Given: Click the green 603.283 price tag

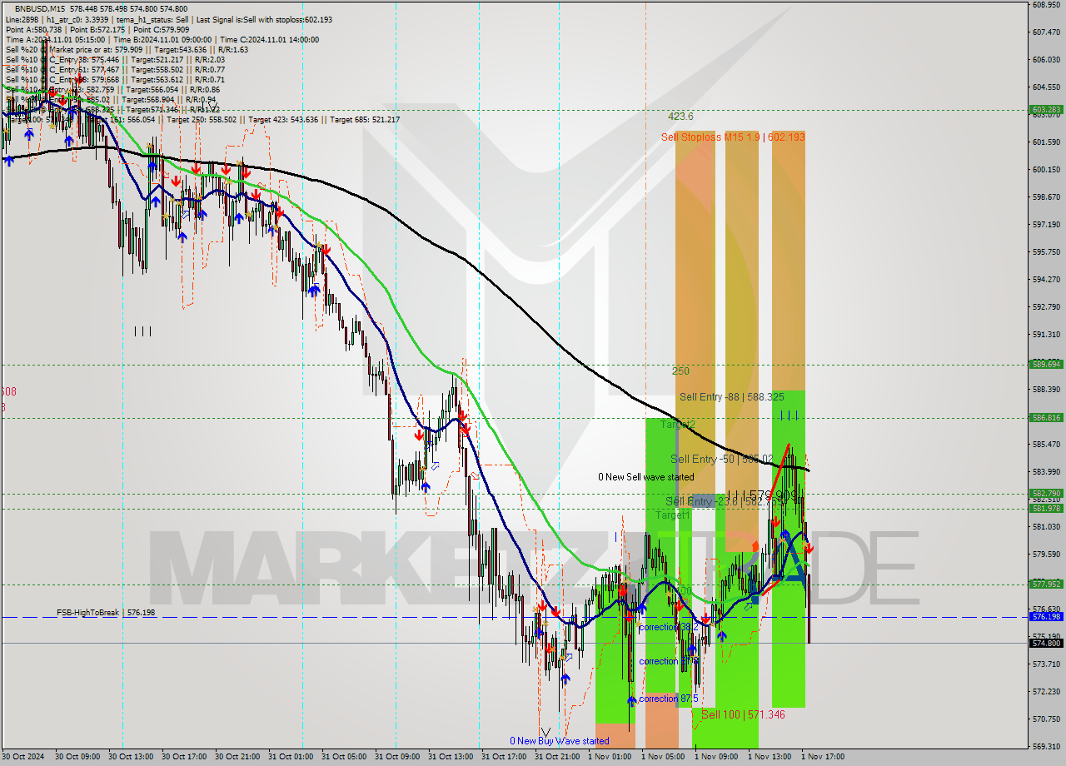Looking at the screenshot, I should pos(1046,109).
